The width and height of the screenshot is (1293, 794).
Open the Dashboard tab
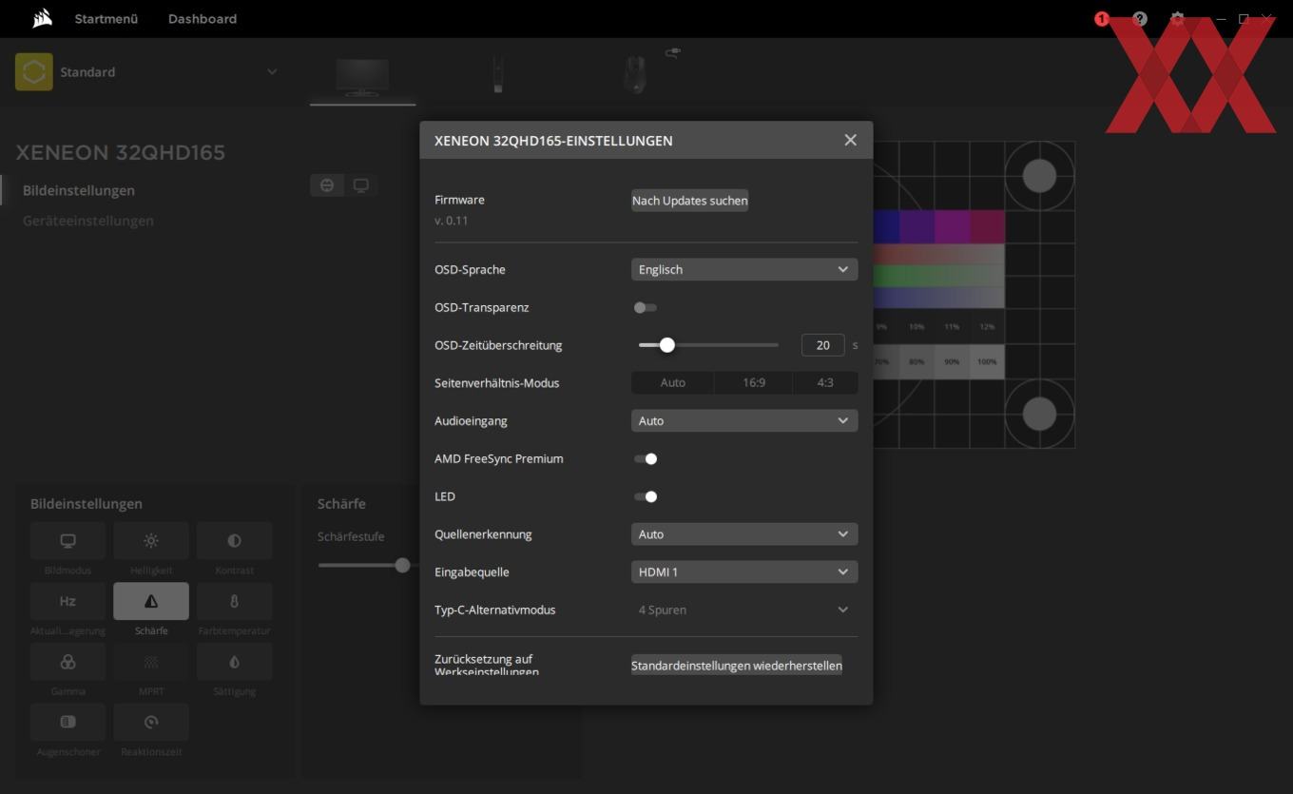(x=203, y=18)
